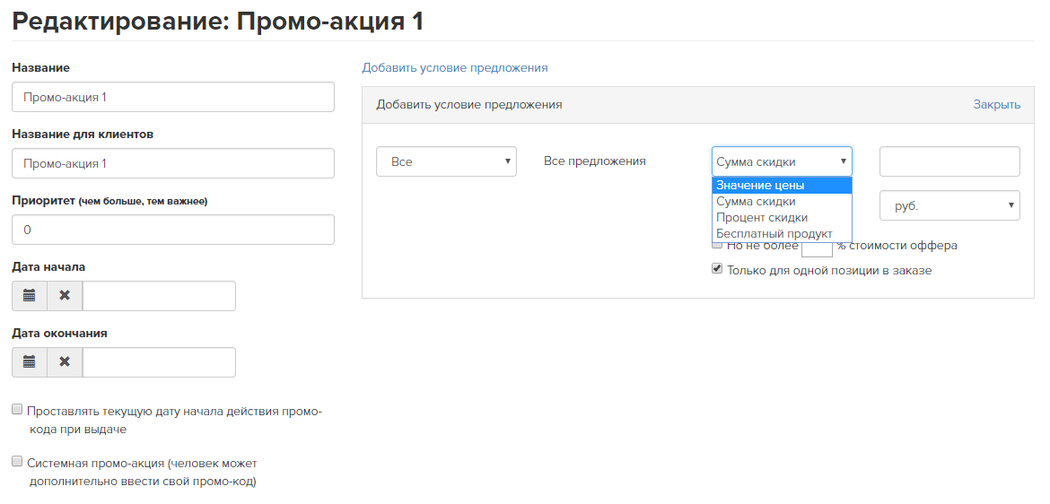
Task: Toggle Но не более checkbox
Action: pyautogui.click(x=716, y=245)
